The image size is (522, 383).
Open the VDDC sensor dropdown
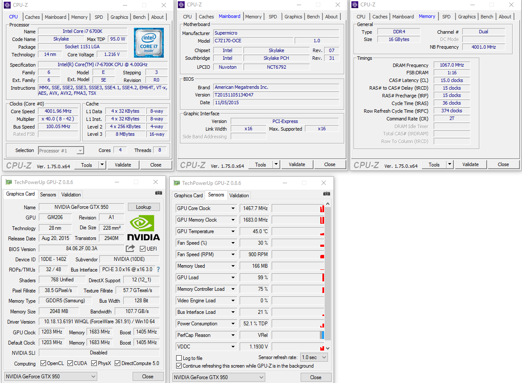point(233,347)
